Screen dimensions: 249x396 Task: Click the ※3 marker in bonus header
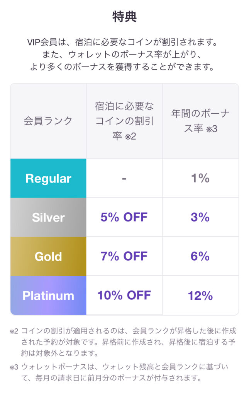tap(212, 129)
